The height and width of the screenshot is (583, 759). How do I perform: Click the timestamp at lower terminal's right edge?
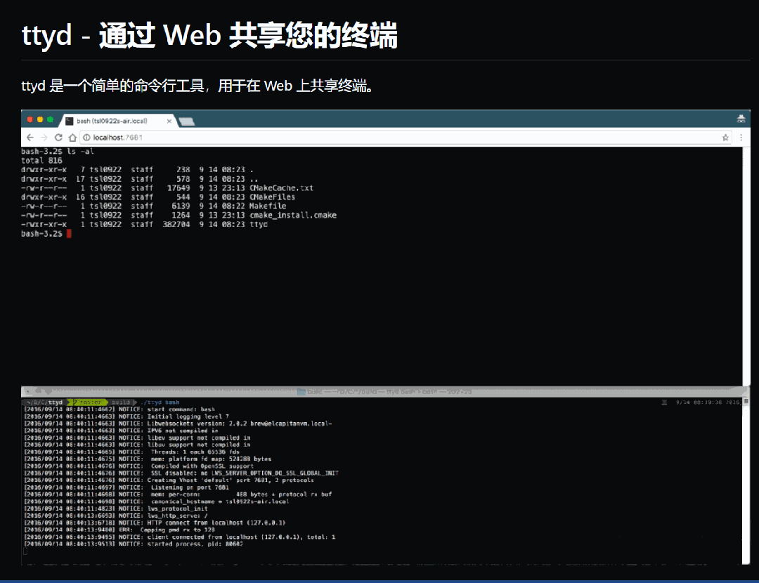click(x=708, y=402)
